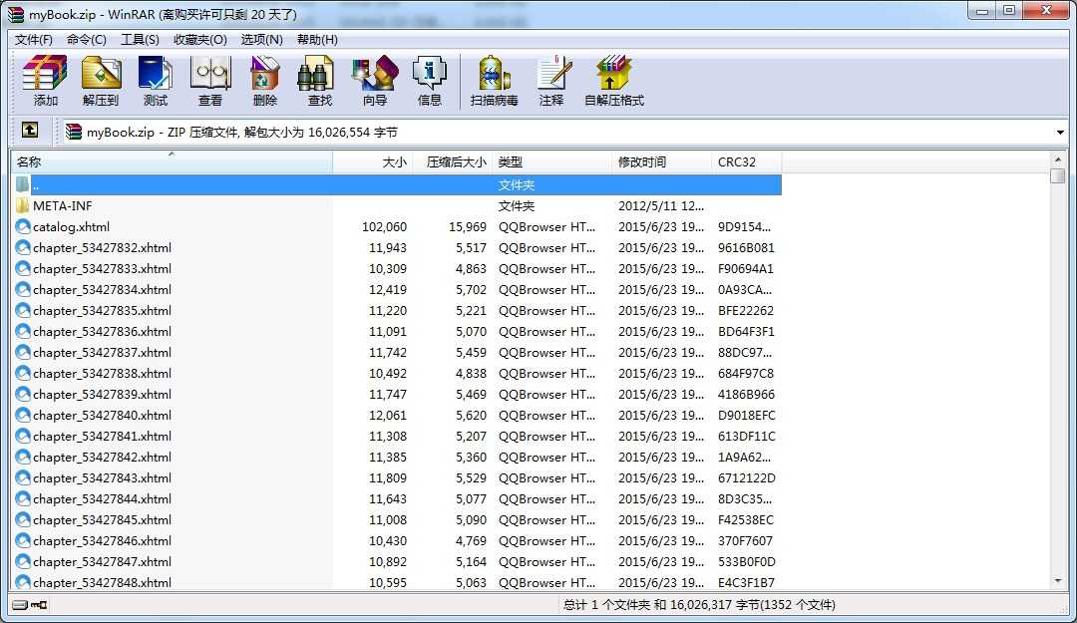Open the Commands (命令) menu
This screenshot has width=1077, height=623.
coord(87,39)
